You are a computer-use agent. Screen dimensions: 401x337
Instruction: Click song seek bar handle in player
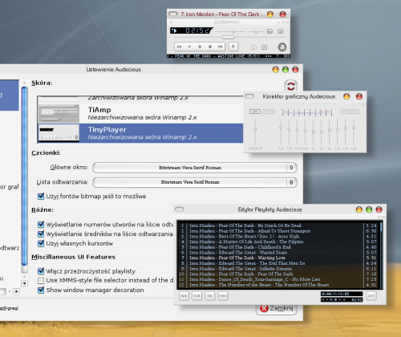[228, 37]
